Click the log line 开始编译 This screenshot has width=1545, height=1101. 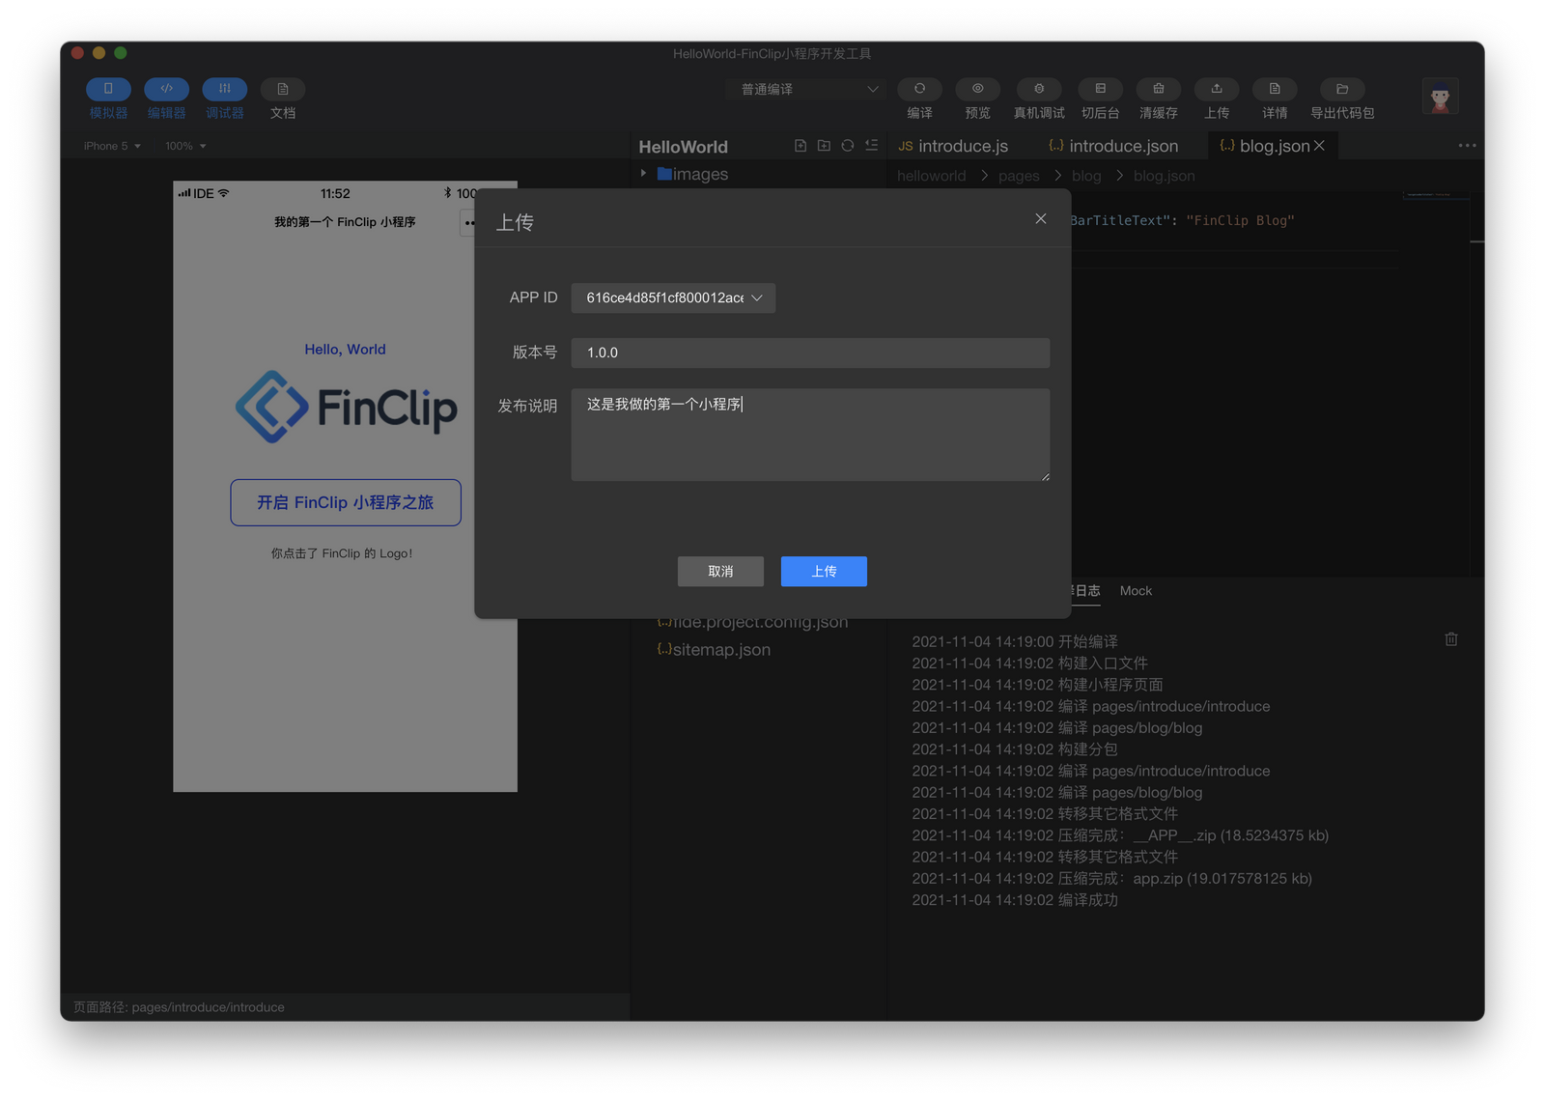(1015, 641)
